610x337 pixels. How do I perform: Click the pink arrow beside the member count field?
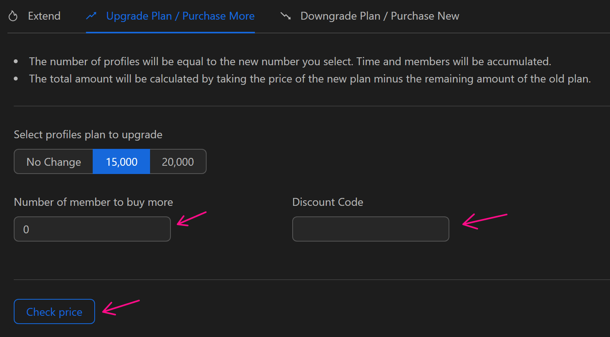pyautogui.click(x=191, y=218)
